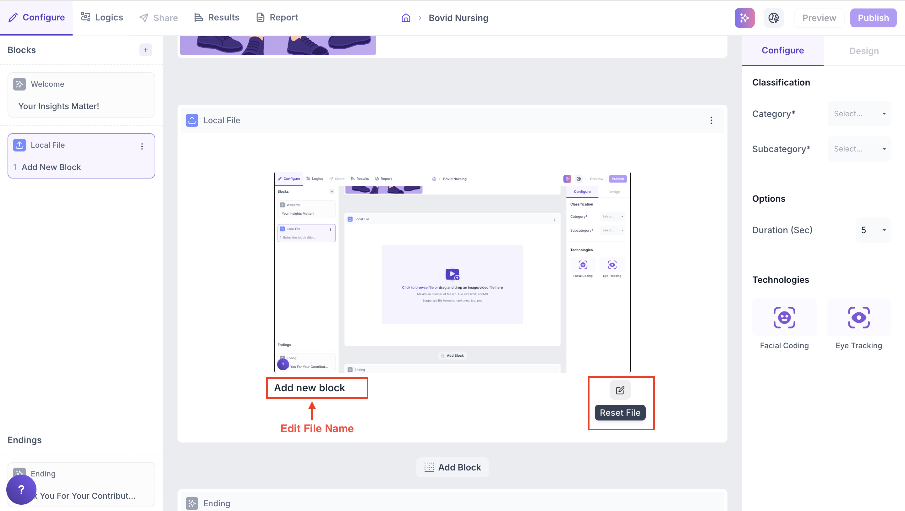Enable Facial Coding technology

tap(784, 318)
